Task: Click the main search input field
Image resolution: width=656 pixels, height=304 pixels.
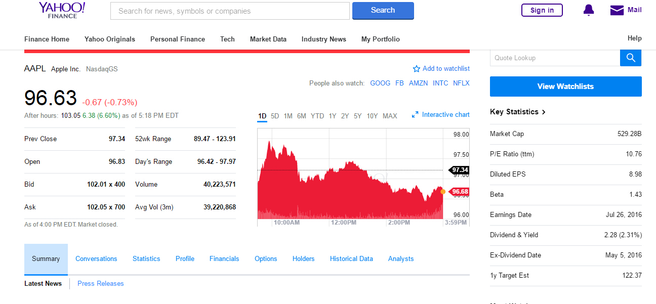Action: pos(230,11)
